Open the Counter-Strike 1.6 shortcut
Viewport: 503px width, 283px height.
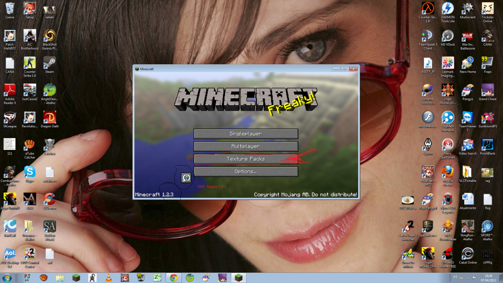coord(427,9)
